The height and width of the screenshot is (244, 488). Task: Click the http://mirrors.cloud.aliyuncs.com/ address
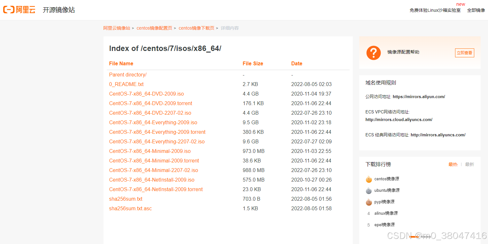click(x=399, y=119)
